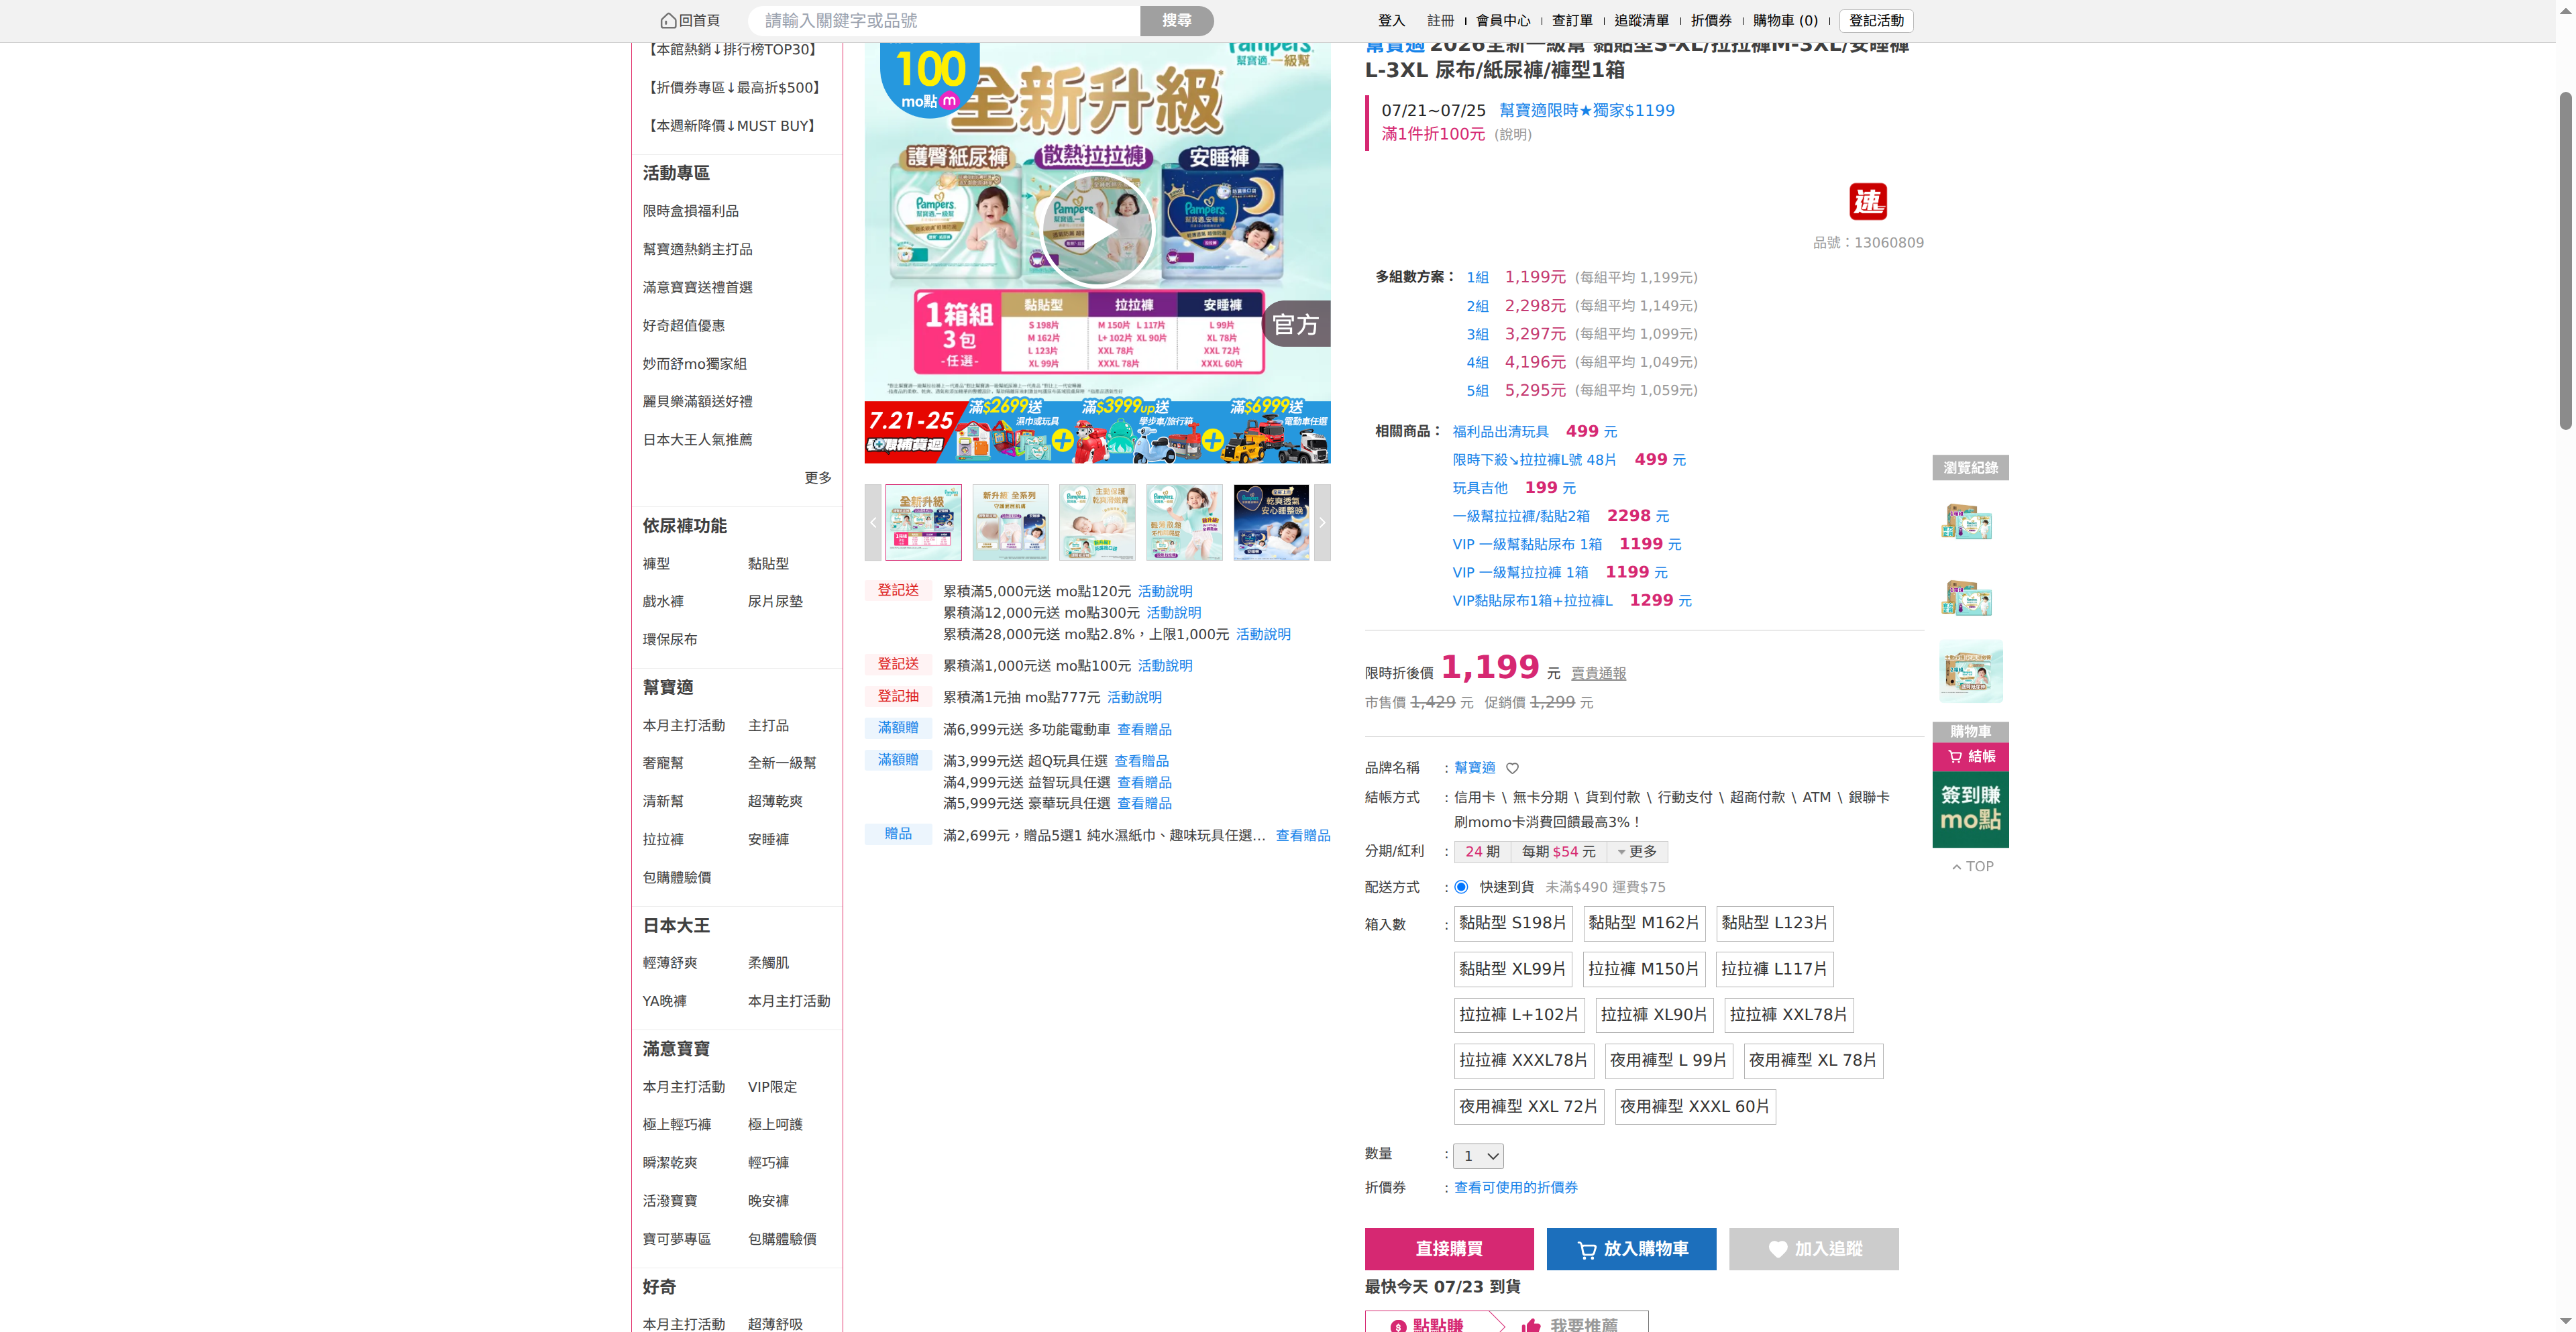Open related product 玩具吉他
The width and height of the screenshot is (2576, 1332).
pos(1479,488)
